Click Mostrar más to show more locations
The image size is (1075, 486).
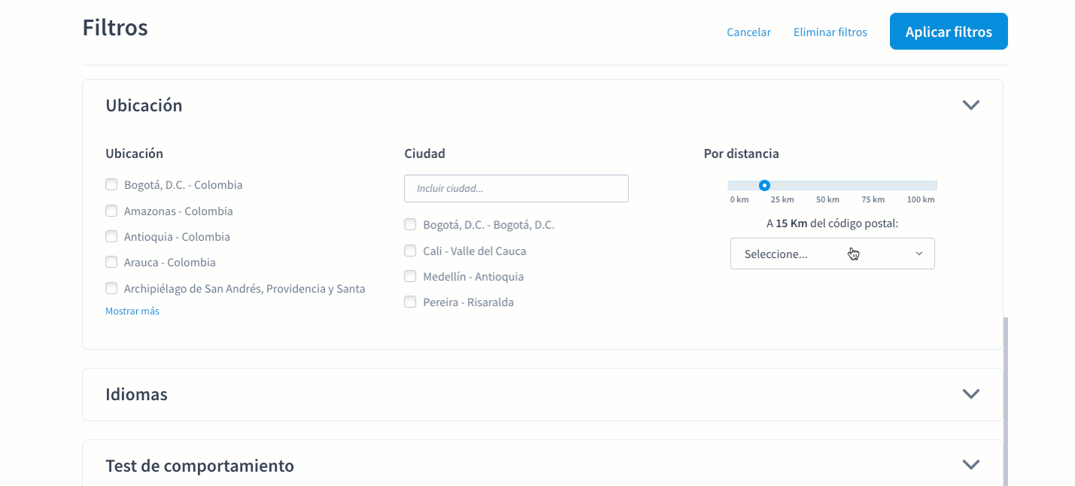click(x=132, y=311)
